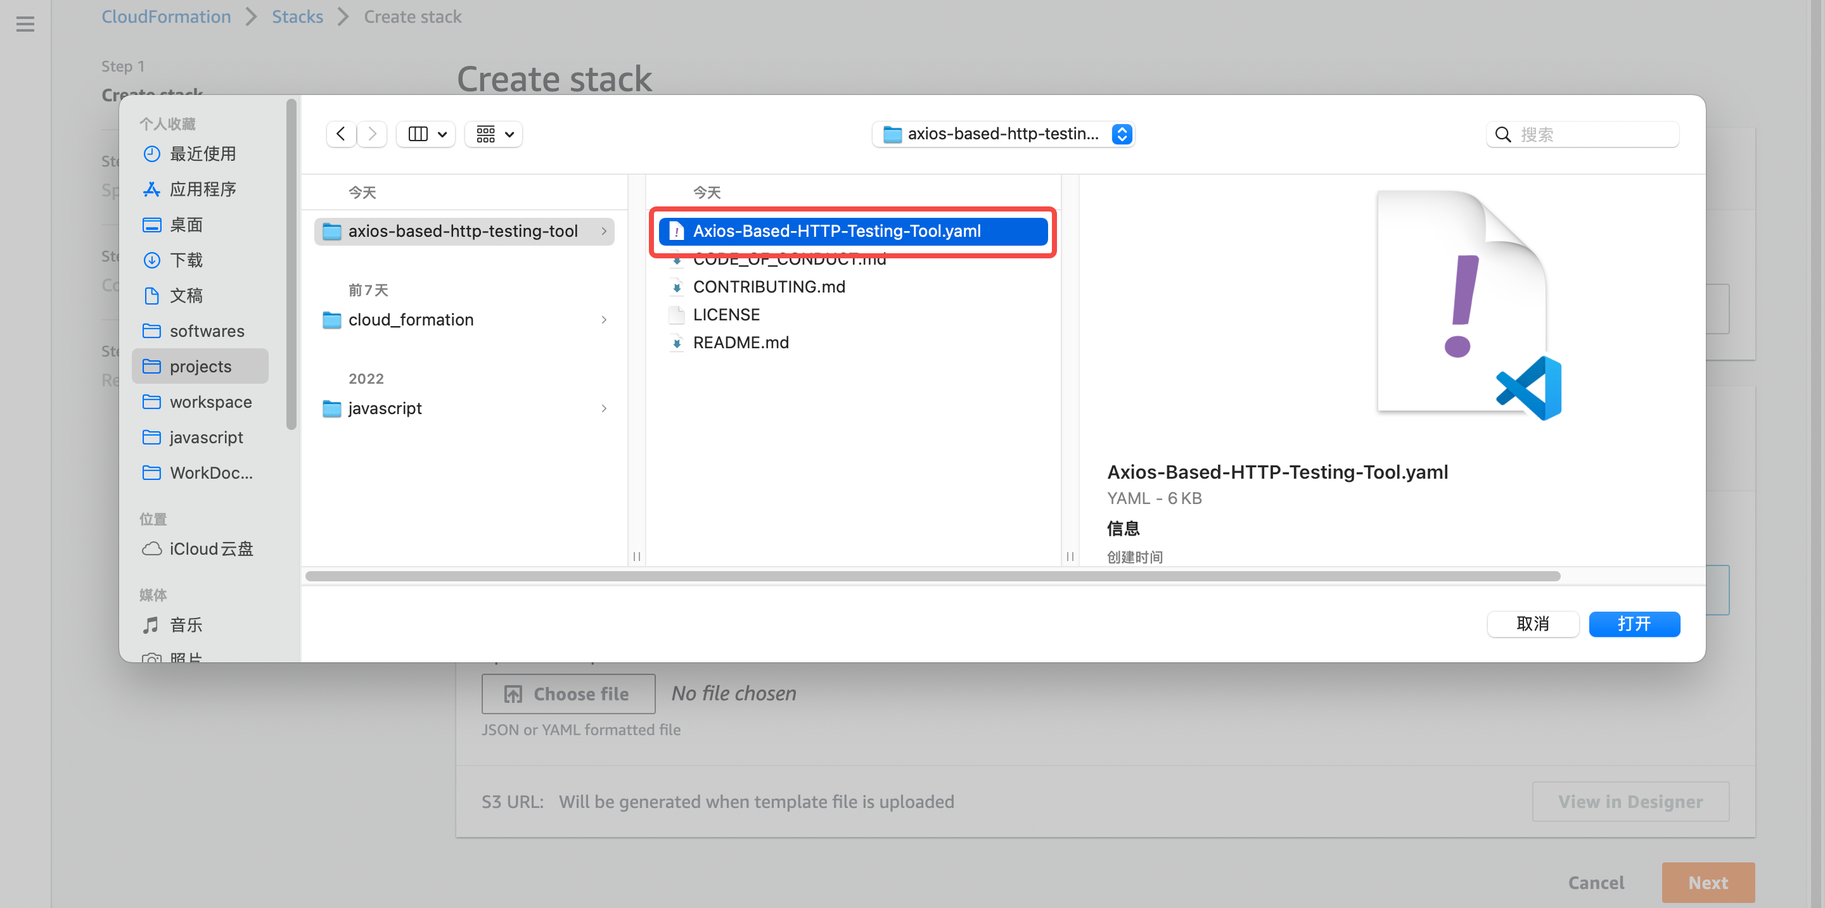Open the CloudFormation breadcrumb link
1825x908 pixels.
click(167, 16)
